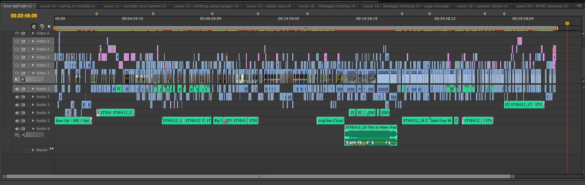585x185 pixels.
Task: Toggle sync lock for Audio 6
Action: (x=23, y=129)
